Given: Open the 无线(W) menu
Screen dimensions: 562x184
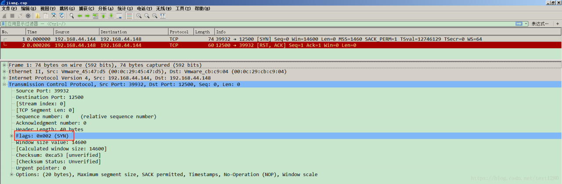Looking at the screenshot, I should point(164,8).
